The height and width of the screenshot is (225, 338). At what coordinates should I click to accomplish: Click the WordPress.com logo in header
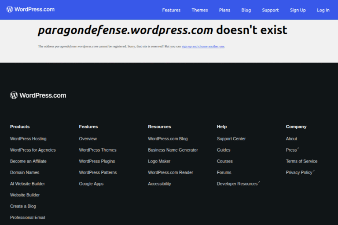[x=30, y=9]
